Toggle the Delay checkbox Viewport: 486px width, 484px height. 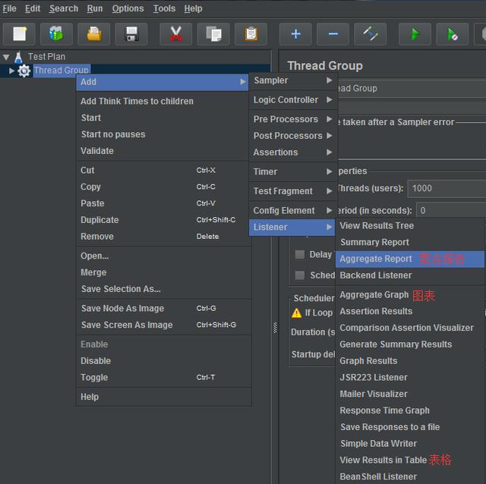(x=300, y=255)
